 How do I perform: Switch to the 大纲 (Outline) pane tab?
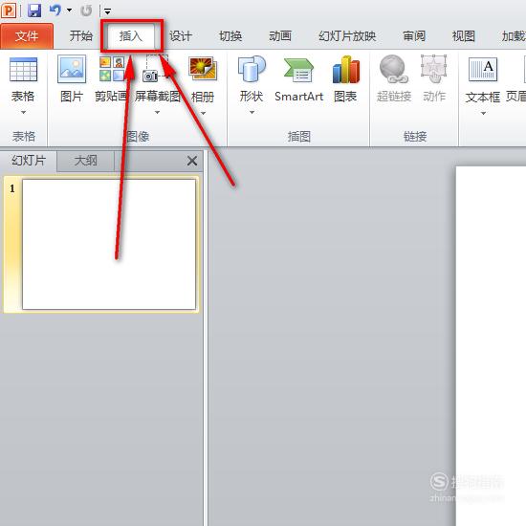tap(85, 161)
